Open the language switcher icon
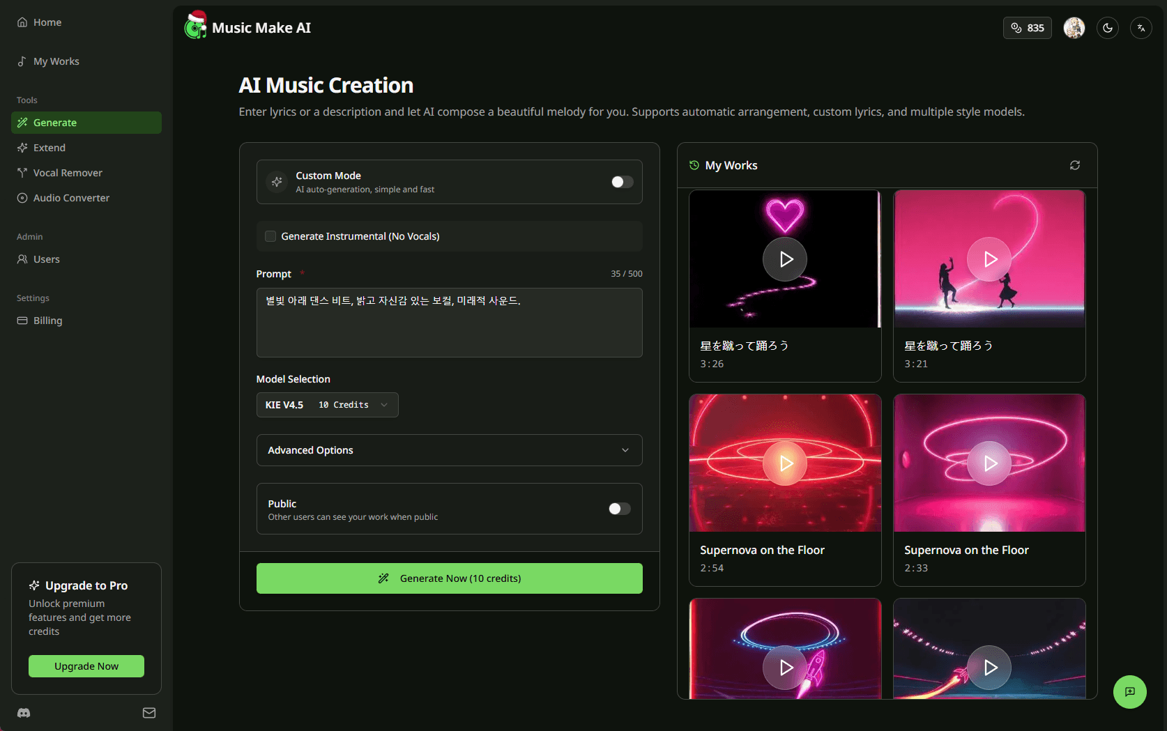The width and height of the screenshot is (1167, 731). pyautogui.click(x=1141, y=28)
